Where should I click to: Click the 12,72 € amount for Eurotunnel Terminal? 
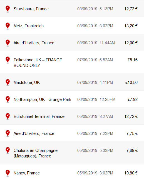131,116
